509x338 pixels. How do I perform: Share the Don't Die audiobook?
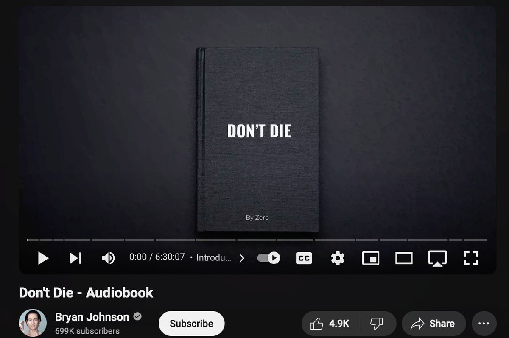tap(433, 324)
